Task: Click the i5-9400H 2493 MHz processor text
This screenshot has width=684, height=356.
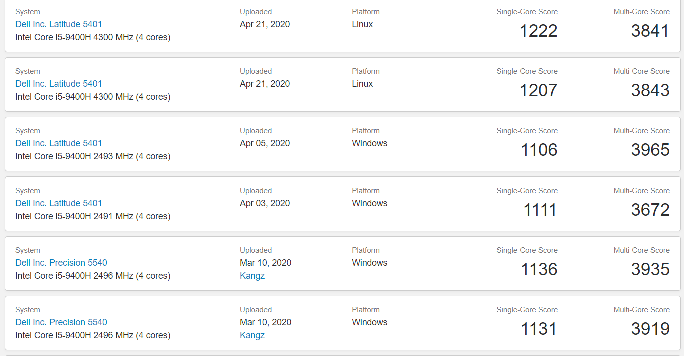Action: (93, 156)
